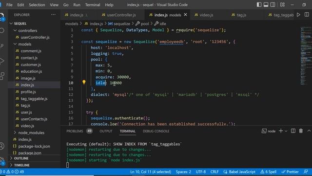Toggle primary side bar layout icon
The width and height of the screenshot is (312, 176).
(259, 4)
